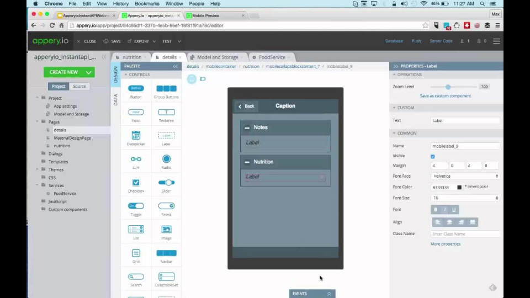Collapse the Custom properties section
The image size is (530, 298).
click(394, 108)
